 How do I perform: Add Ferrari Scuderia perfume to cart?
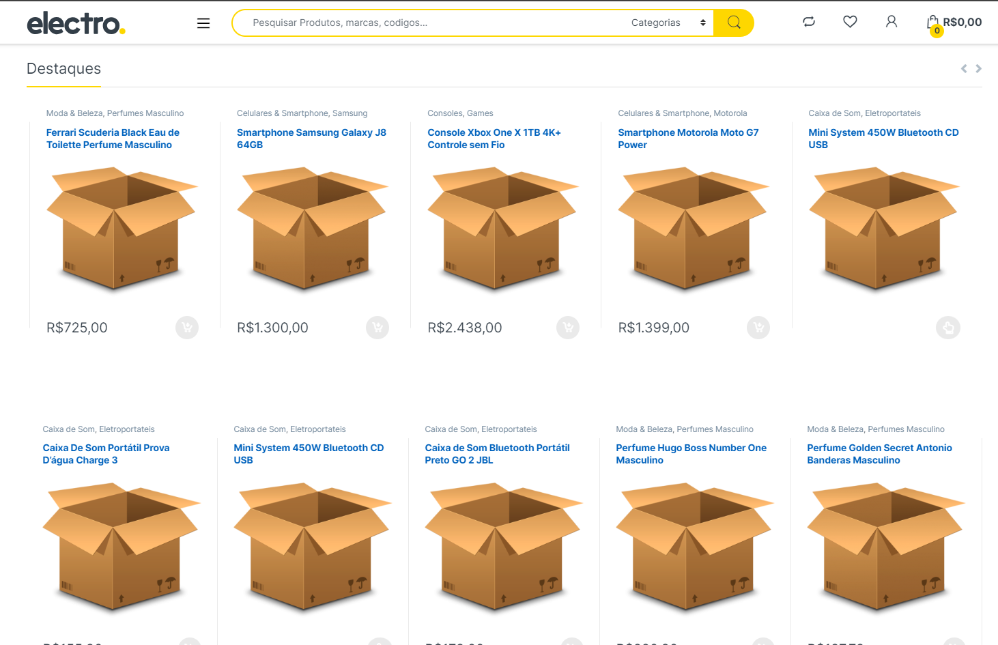click(x=187, y=328)
